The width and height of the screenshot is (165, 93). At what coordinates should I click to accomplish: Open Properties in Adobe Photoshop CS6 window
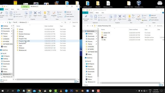pyautogui.click(x=139, y=17)
